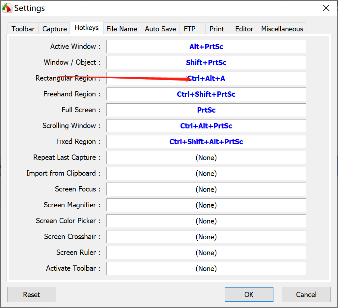338x308 pixels.
Task: Open the FTP settings tab
Action: click(x=192, y=29)
